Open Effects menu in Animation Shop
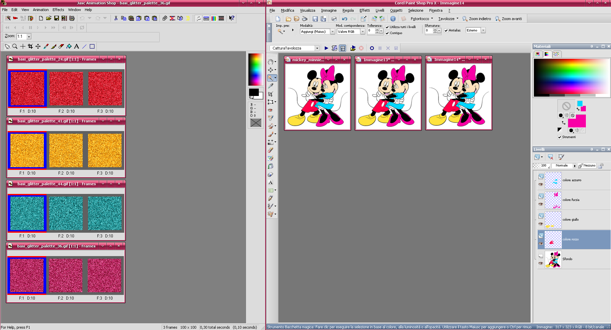611x330 pixels. (x=58, y=10)
